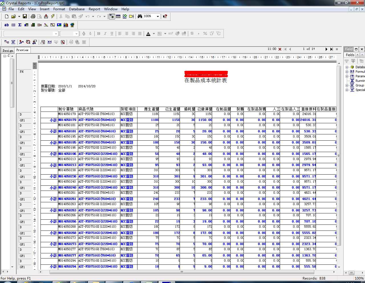Image resolution: width=365 pixels, height=283 pixels.
Task: Open Formula Workshop X+1 icon
Action: click(x=49, y=42)
